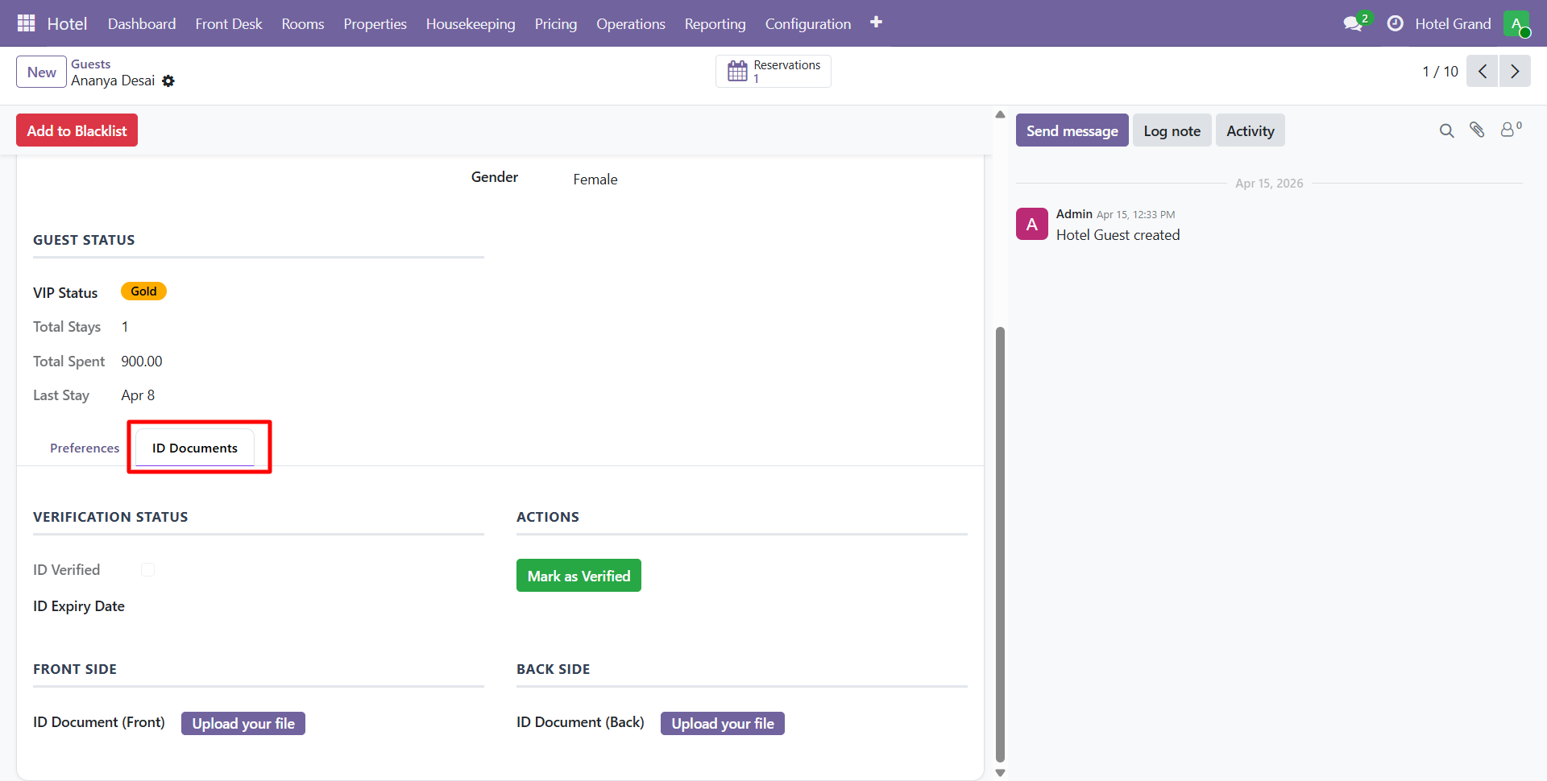Toggle the ID Verified checkbox

pyautogui.click(x=147, y=570)
